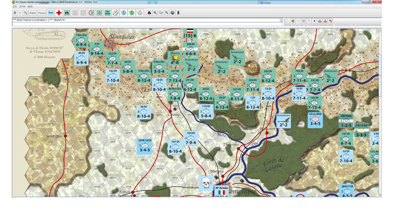Screen dimensions: 407x220
Task: Click the zoom in magnifier
Action: 155,13
